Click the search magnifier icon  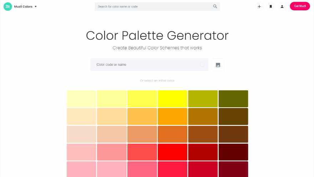tap(215, 6)
